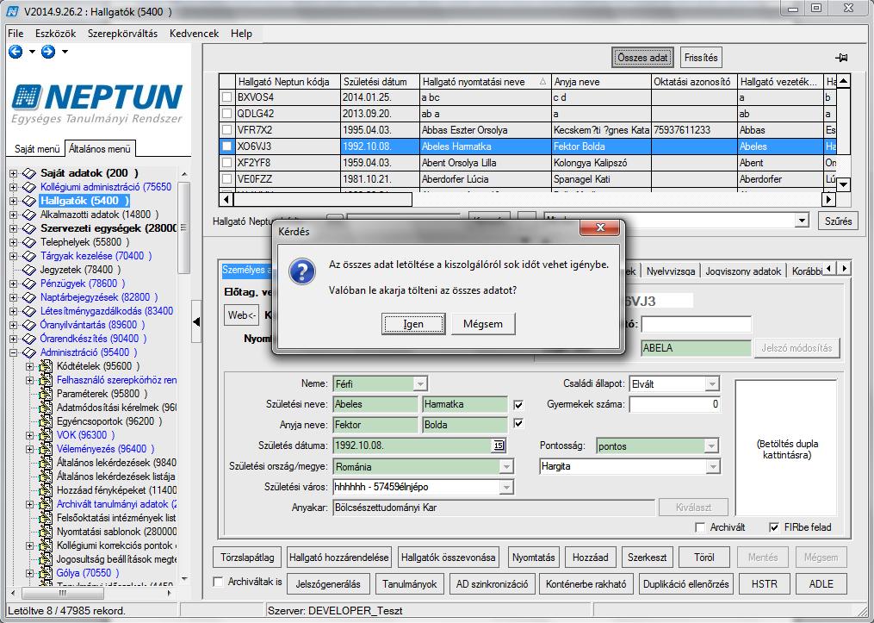Image resolution: width=874 pixels, height=623 pixels.
Task: Click the back navigation arrow icon
Action: point(15,52)
